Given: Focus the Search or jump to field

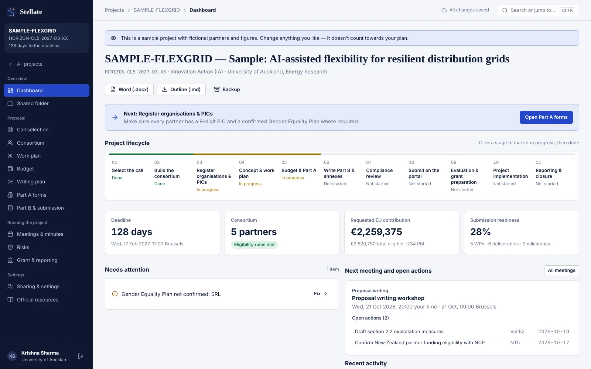Looking at the screenshot, I should [539, 10].
